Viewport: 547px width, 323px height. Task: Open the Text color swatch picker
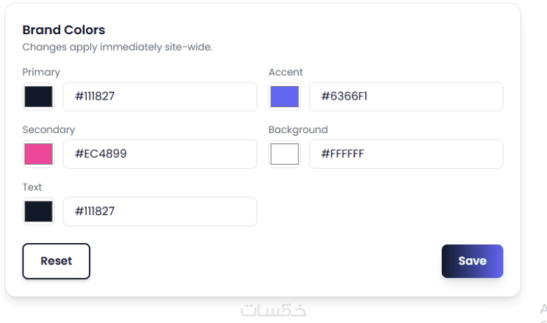click(x=38, y=212)
